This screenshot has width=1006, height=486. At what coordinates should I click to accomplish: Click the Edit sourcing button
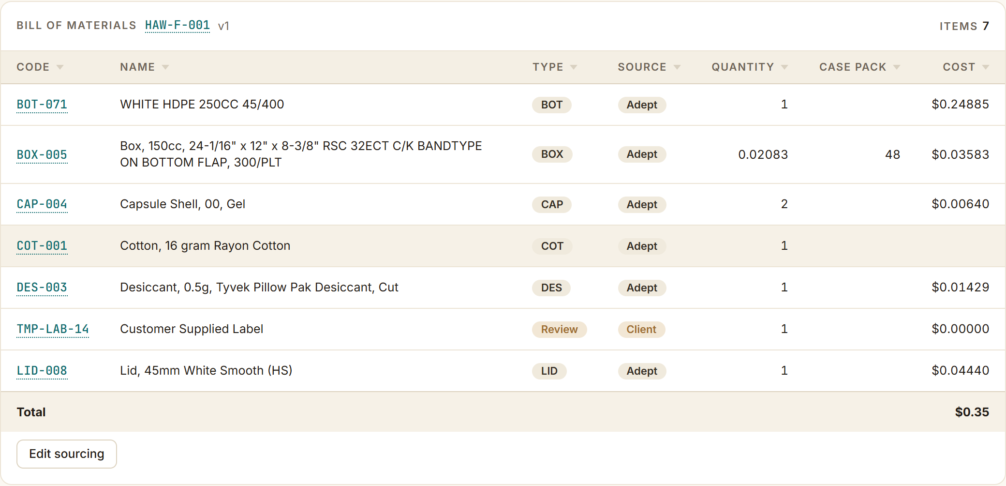pyautogui.click(x=67, y=454)
